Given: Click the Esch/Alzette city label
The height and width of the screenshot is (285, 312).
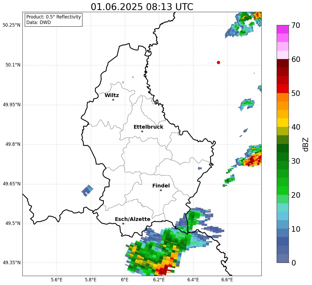Looking at the screenshot, I should pos(133,219).
